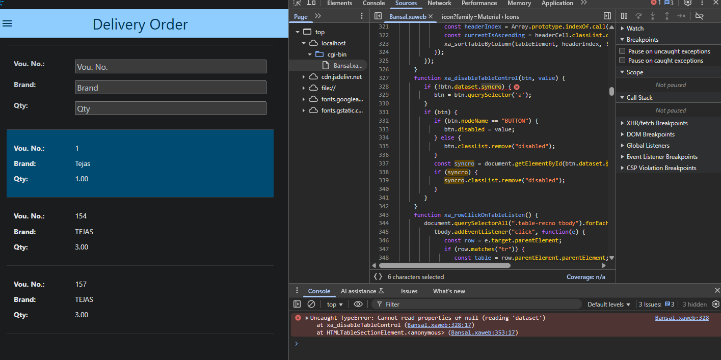This screenshot has width=721, height=360.
Task: Open Bansal.xaweb:328 link at right of error
Action: [682, 318]
